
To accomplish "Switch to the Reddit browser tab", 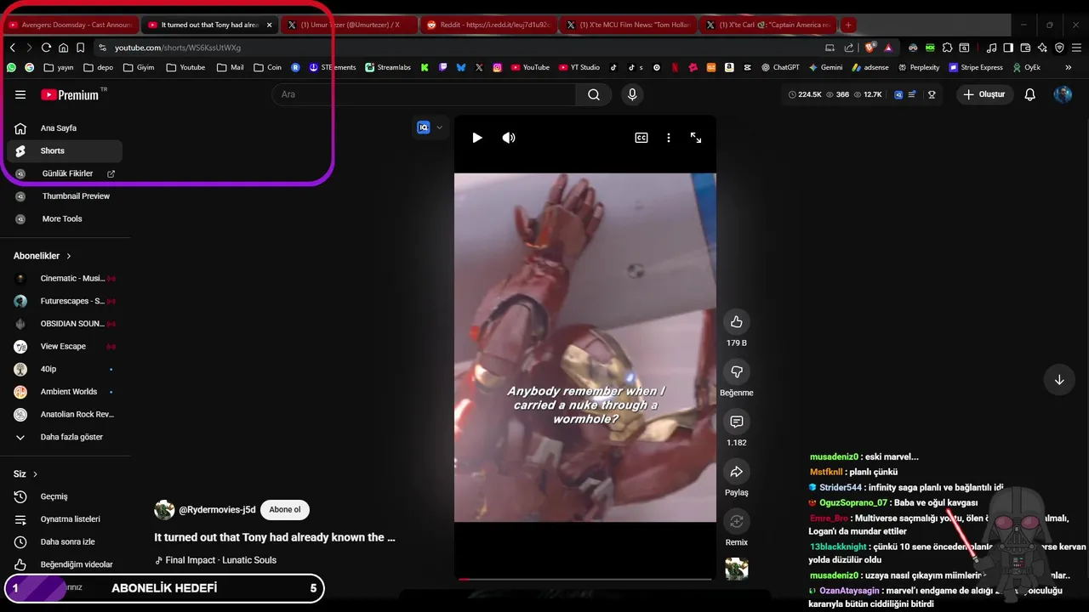I will point(488,25).
